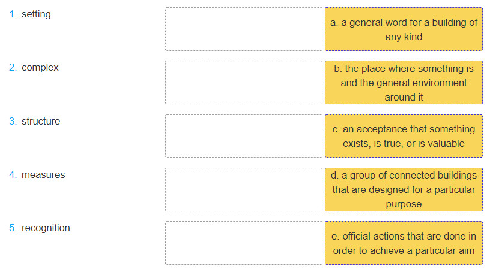Select the definition card 'd. a group of connected buildings'

click(x=404, y=190)
